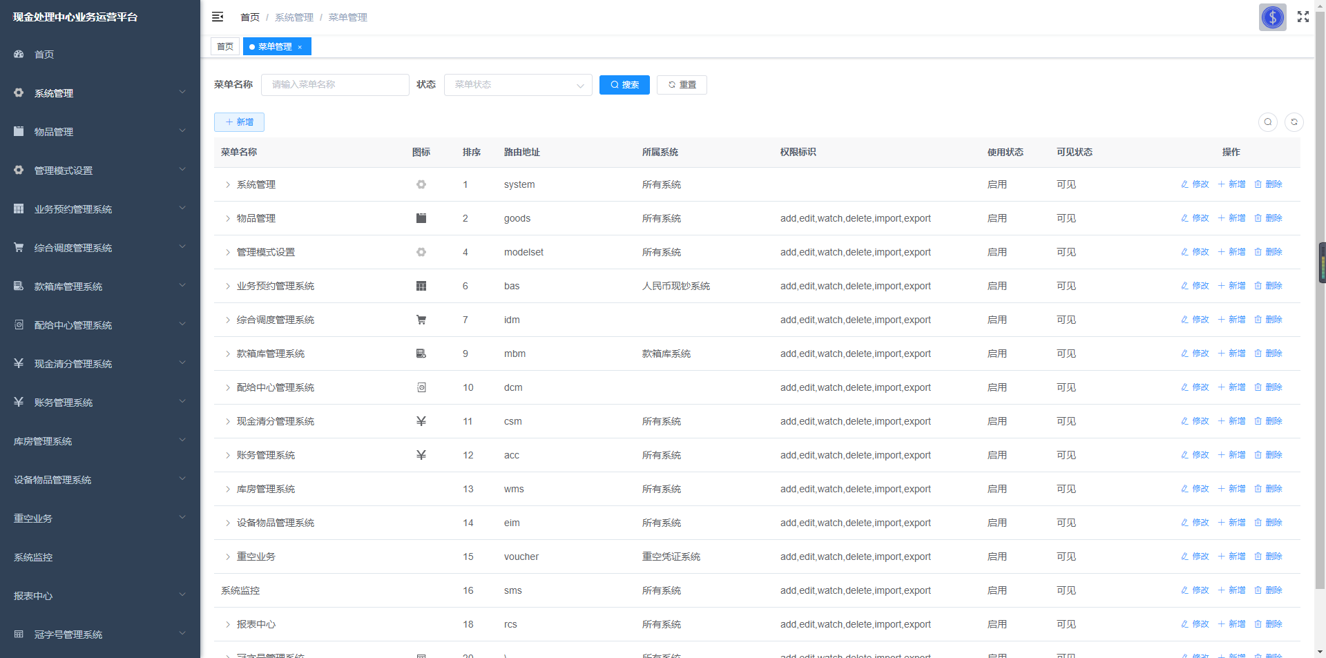Click the 路由地址 column header
This screenshot has height=658, width=1326.
pyautogui.click(x=522, y=152)
